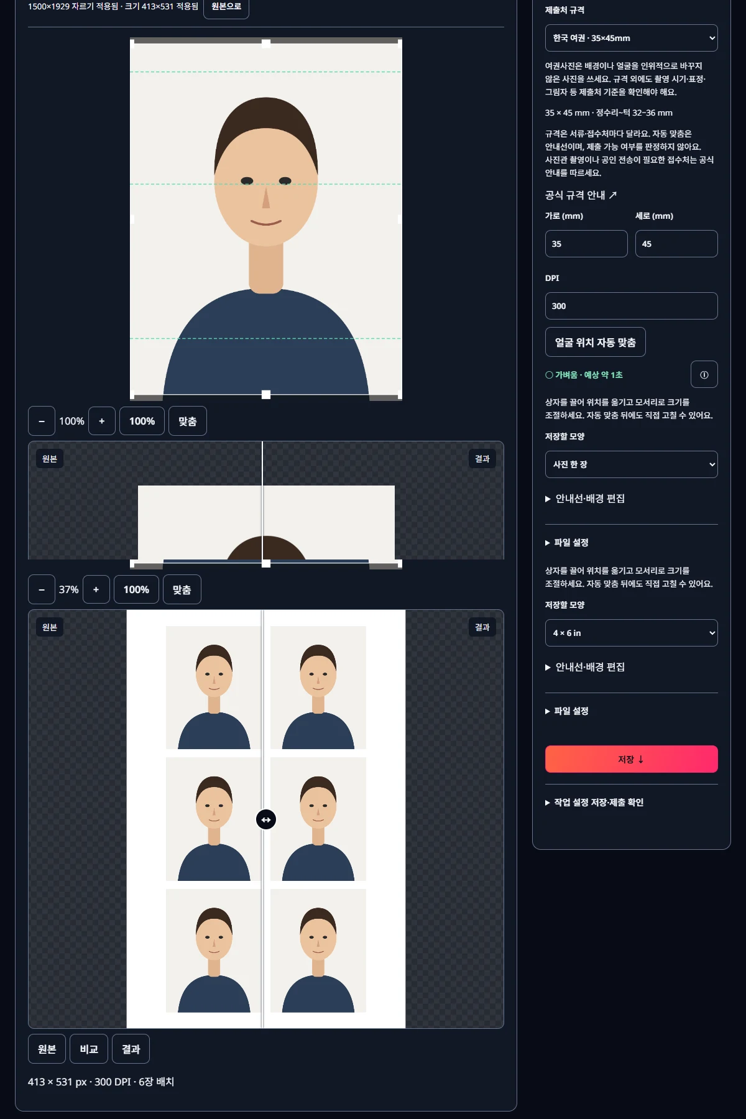Image resolution: width=746 pixels, height=1119 pixels.
Task: Click the 세로 (mm) height input field
Action: pos(676,244)
